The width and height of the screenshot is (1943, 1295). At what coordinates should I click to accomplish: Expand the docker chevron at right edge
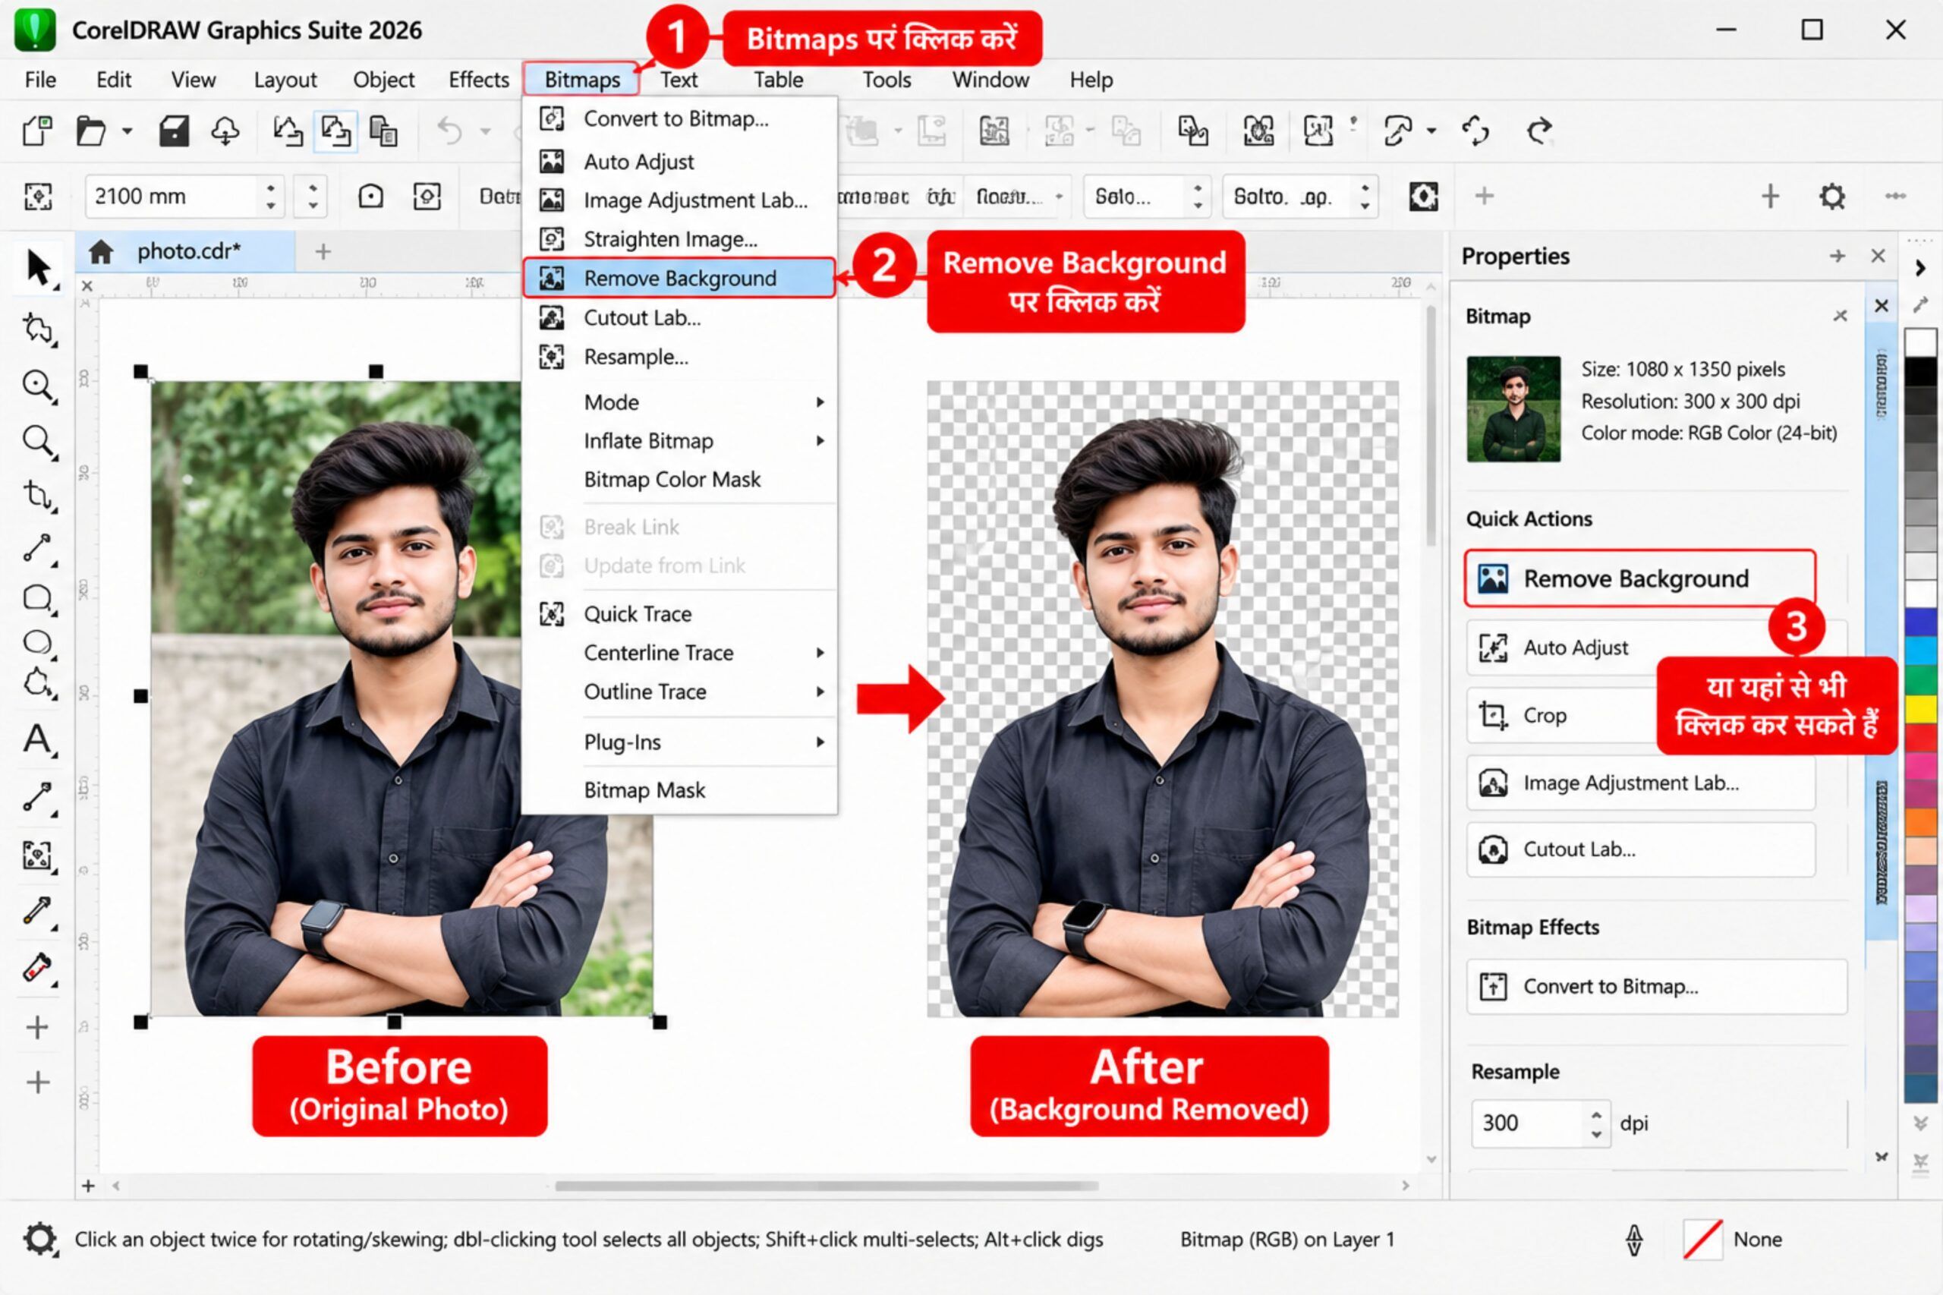(1921, 268)
